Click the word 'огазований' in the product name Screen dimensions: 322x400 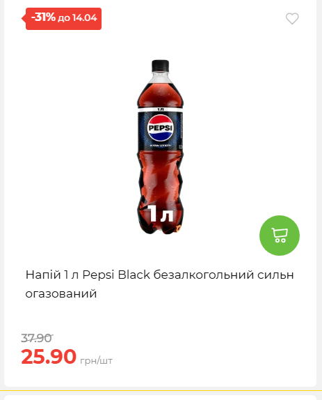(x=61, y=293)
